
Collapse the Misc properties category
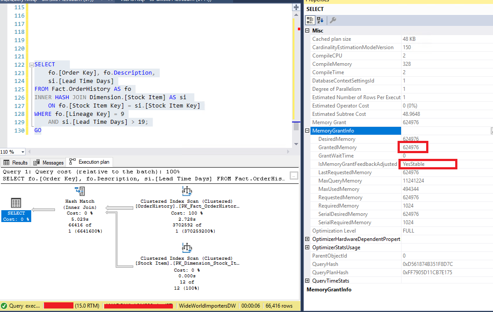tap(307, 30)
